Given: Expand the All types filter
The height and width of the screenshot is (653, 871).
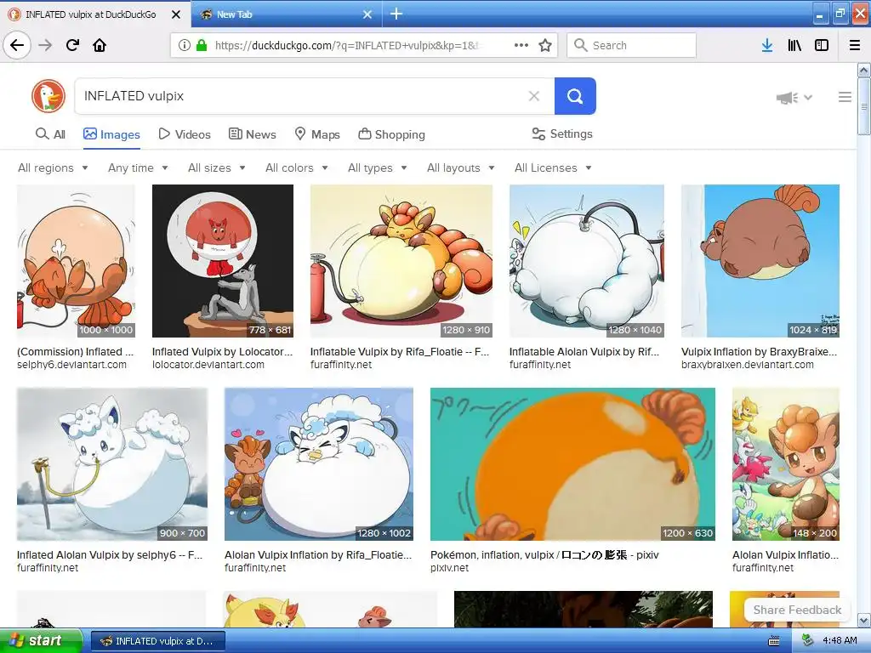Looking at the screenshot, I should (378, 168).
